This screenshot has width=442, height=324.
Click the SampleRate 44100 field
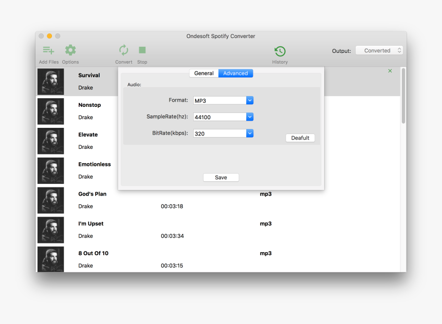click(220, 117)
